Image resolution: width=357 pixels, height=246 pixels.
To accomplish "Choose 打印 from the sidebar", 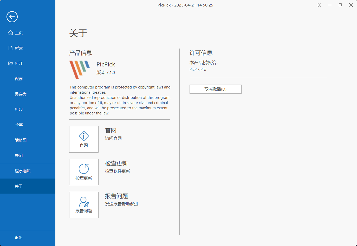I will pyautogui.click(x=28, y=109).
